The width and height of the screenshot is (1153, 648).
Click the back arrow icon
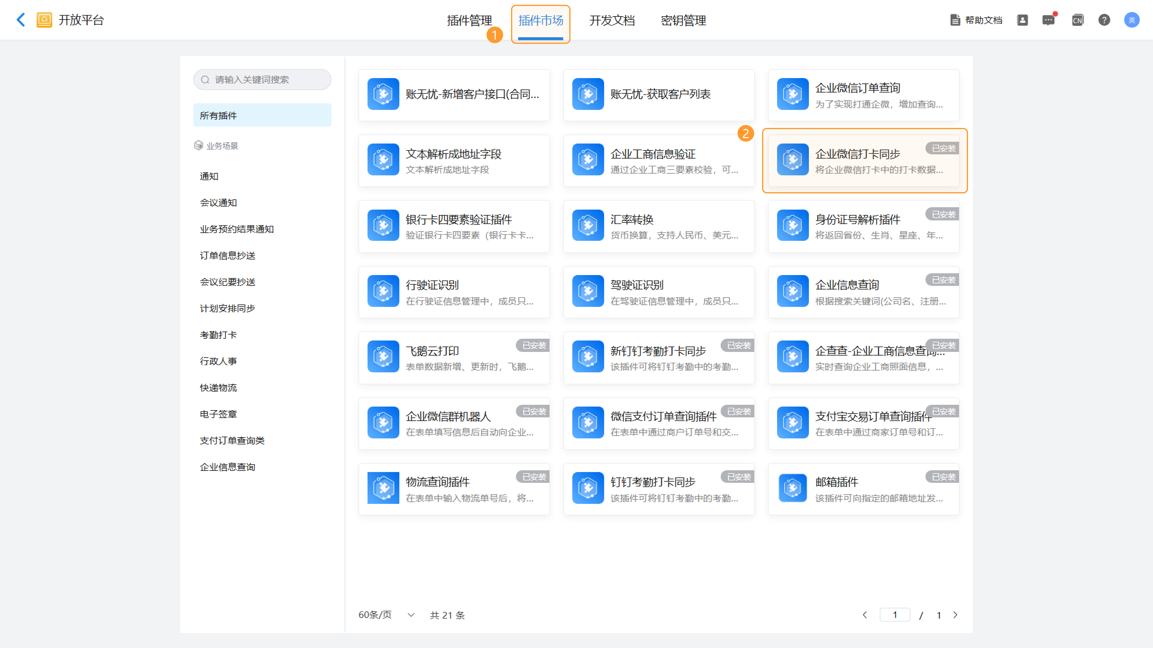coord(21,20)
